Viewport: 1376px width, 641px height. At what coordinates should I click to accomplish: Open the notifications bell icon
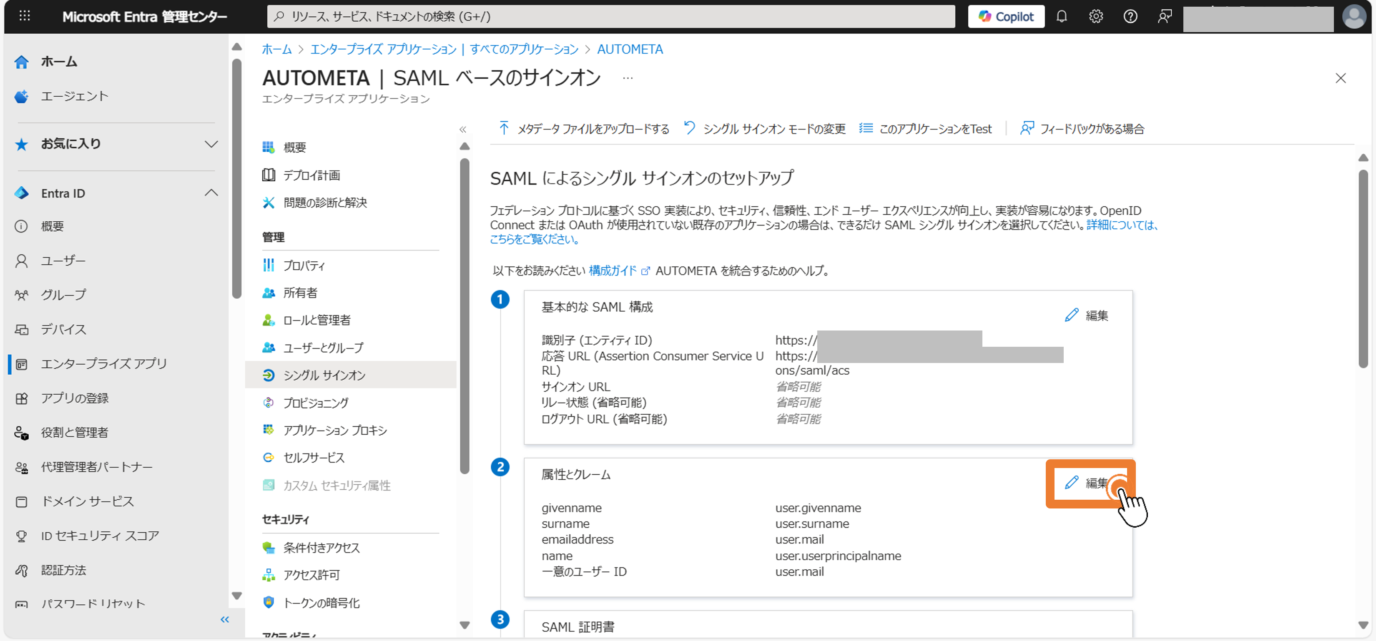1061,17
